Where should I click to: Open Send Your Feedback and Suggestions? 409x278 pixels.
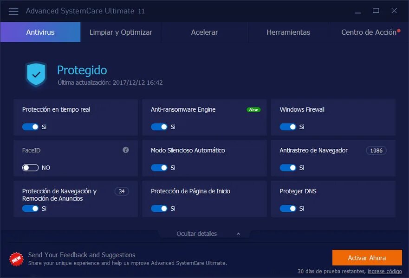pos(82,255)
